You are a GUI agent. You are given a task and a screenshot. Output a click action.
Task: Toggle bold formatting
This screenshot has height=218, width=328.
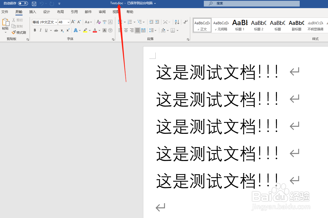(35, 30)
